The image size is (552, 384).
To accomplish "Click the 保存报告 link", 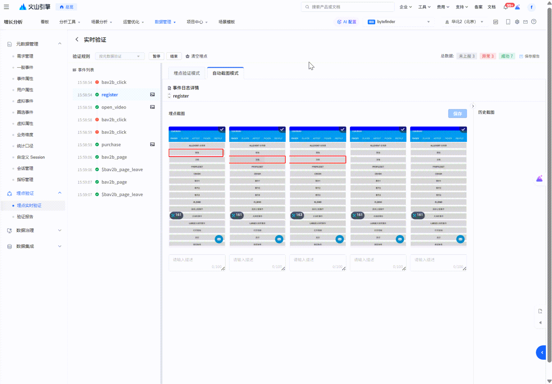I will tap(530, 56).
